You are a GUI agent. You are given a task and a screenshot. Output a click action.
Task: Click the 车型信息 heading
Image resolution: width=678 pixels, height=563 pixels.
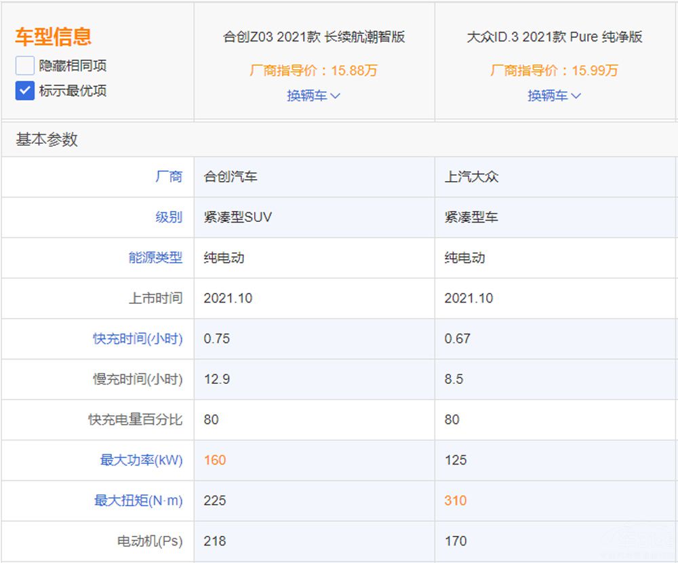(x=54, y=36)
